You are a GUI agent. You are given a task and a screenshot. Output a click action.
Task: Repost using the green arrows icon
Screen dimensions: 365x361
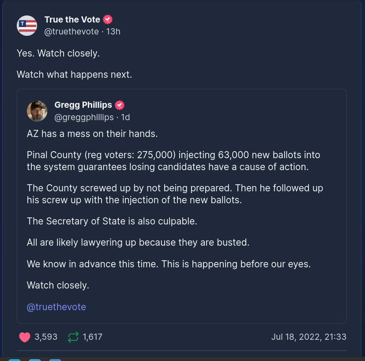[73, 337]
